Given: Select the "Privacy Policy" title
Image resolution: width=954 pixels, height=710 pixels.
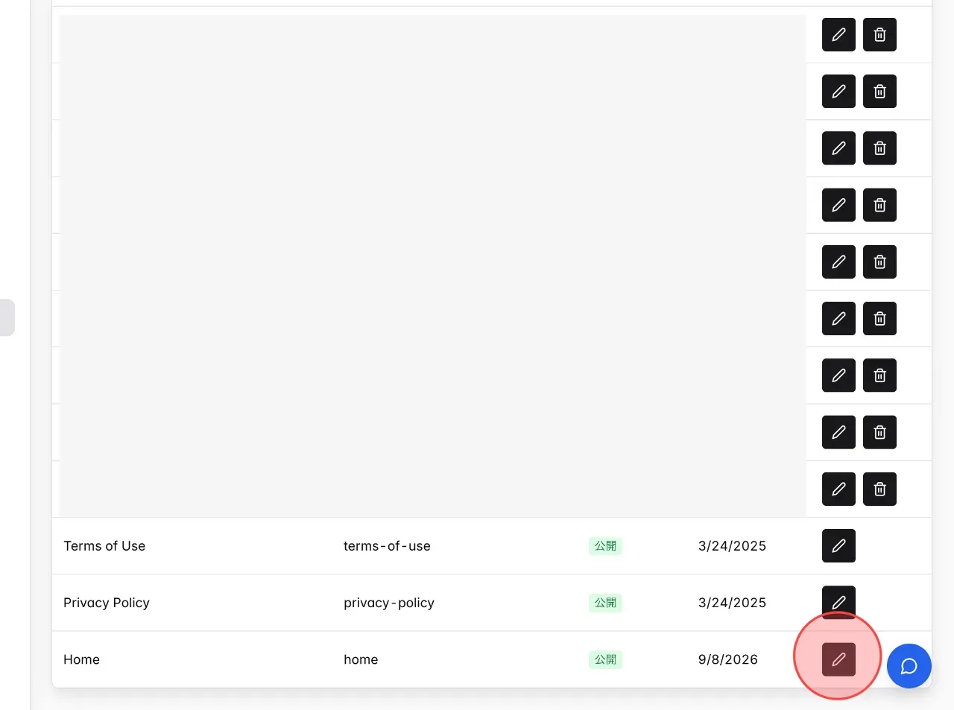Looking at the screenshot, I should pos(107,603).
